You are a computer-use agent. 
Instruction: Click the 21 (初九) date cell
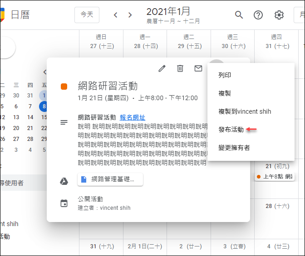click(x=277, y=166)
